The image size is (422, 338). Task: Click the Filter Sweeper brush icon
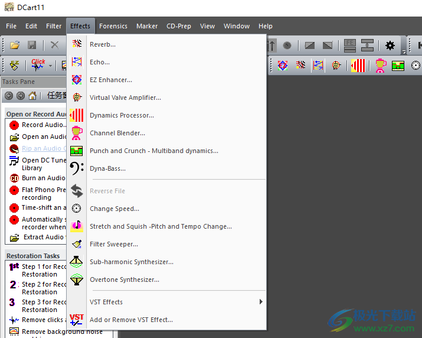click(x=77, y=244)
